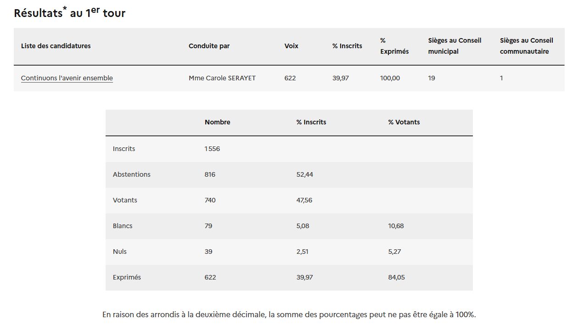Select the "Inscrits" row label
This screenshot has height=325, width=584.
click(x=124, y=149)
